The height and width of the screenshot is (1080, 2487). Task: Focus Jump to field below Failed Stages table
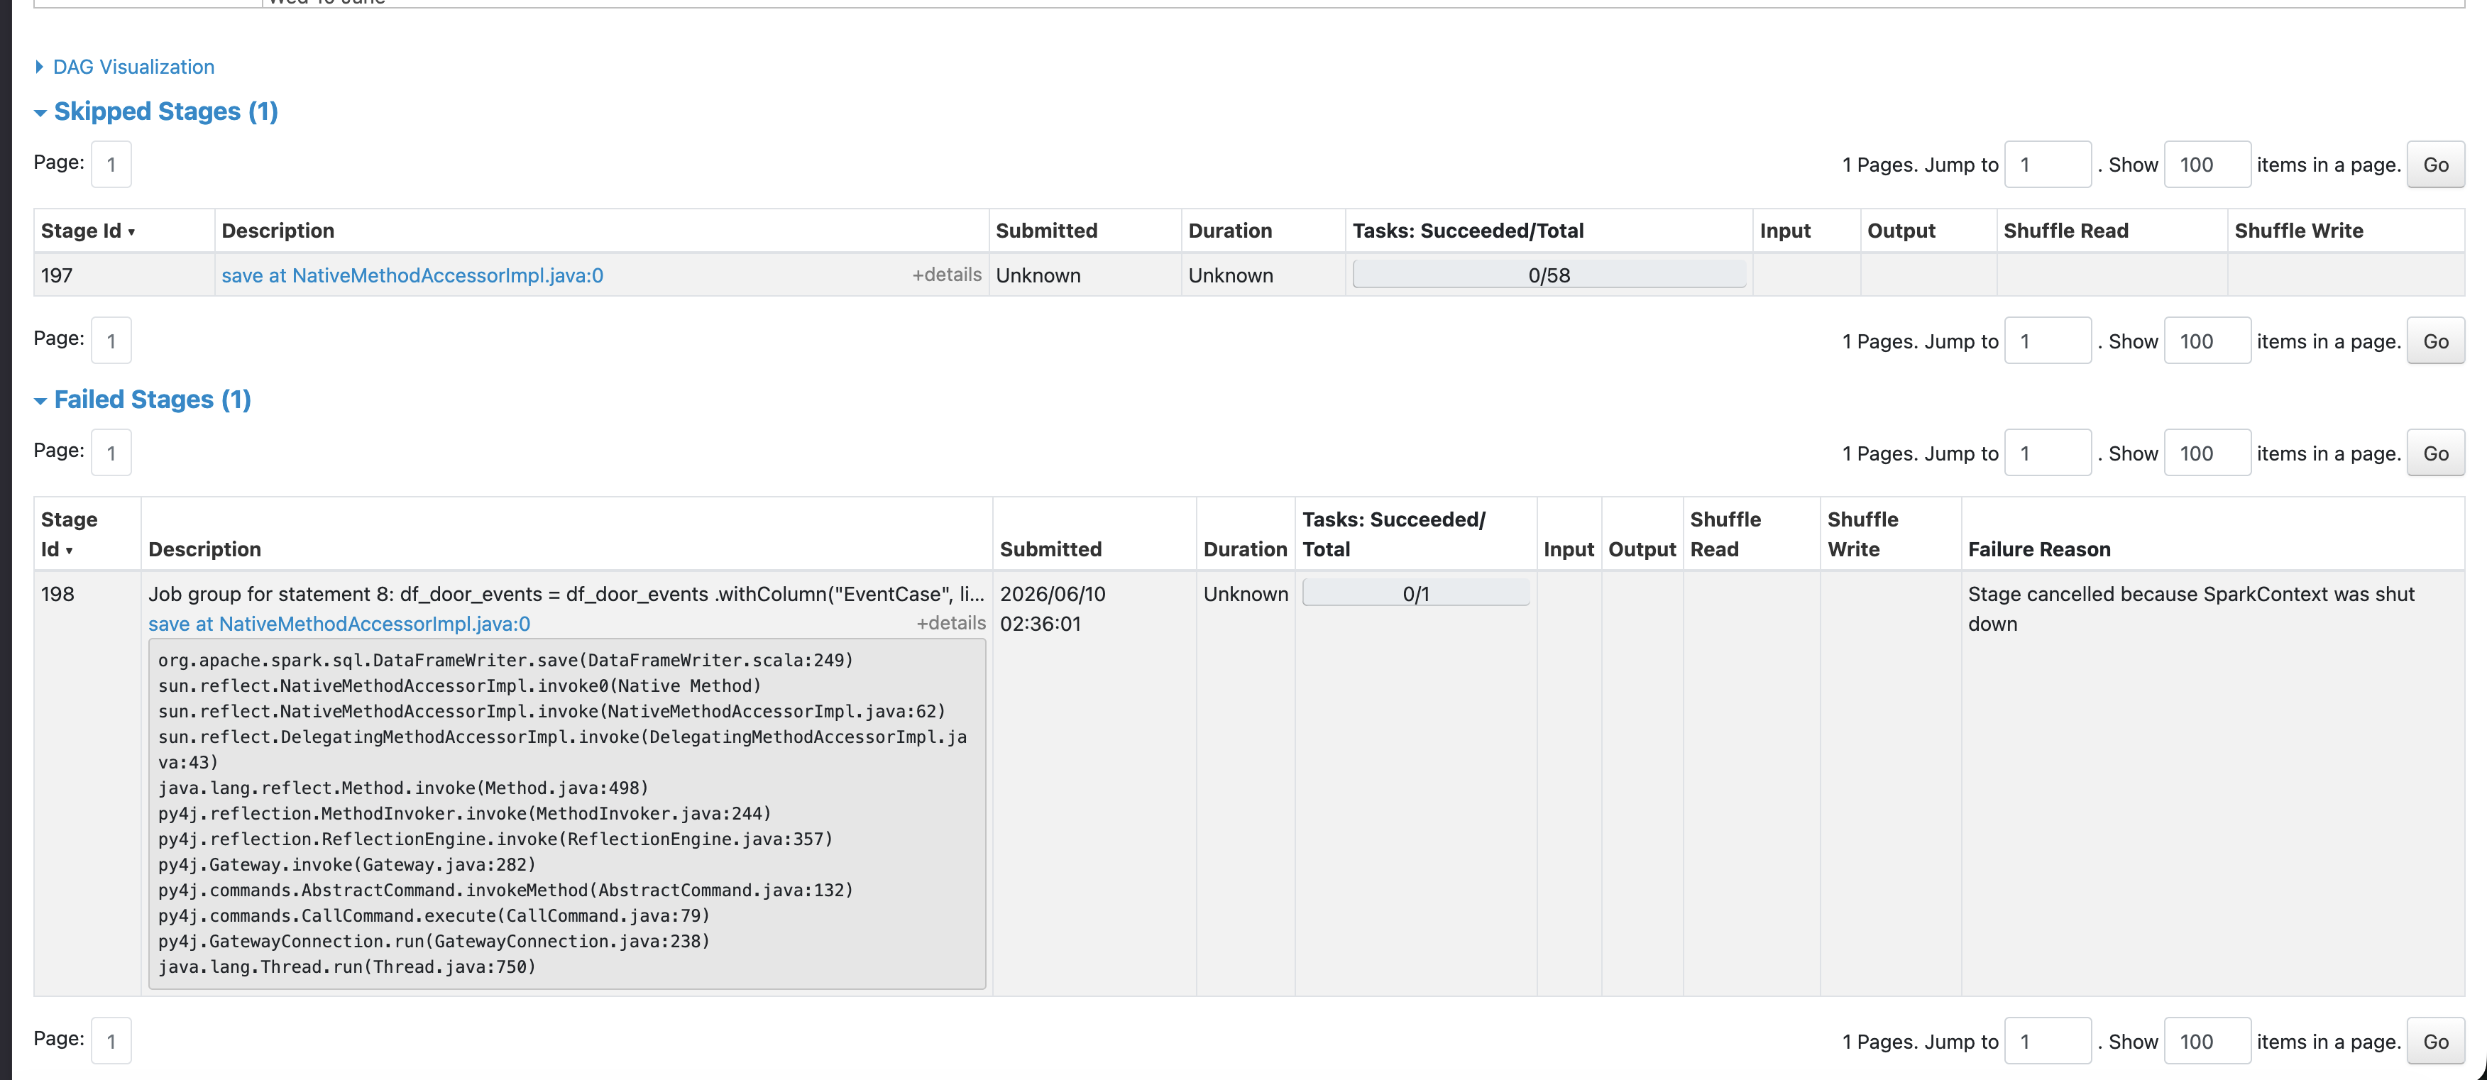pos(2048,1042)
